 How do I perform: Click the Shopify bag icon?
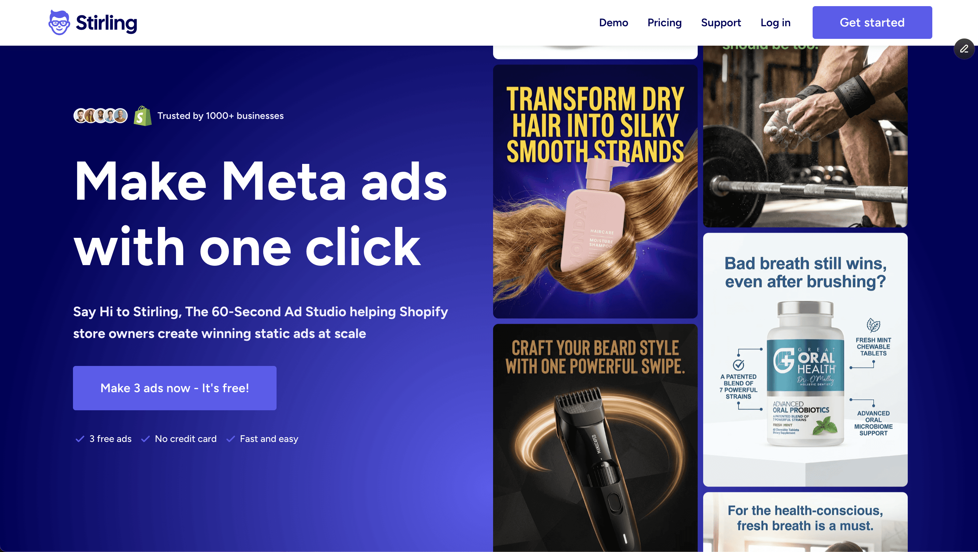(143, 116)
